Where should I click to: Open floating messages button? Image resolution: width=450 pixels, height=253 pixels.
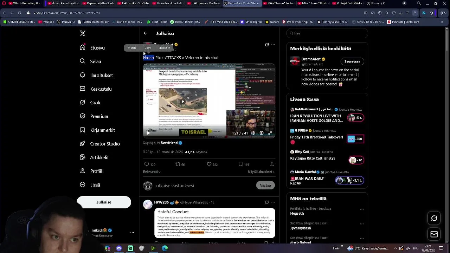(434, 234)
